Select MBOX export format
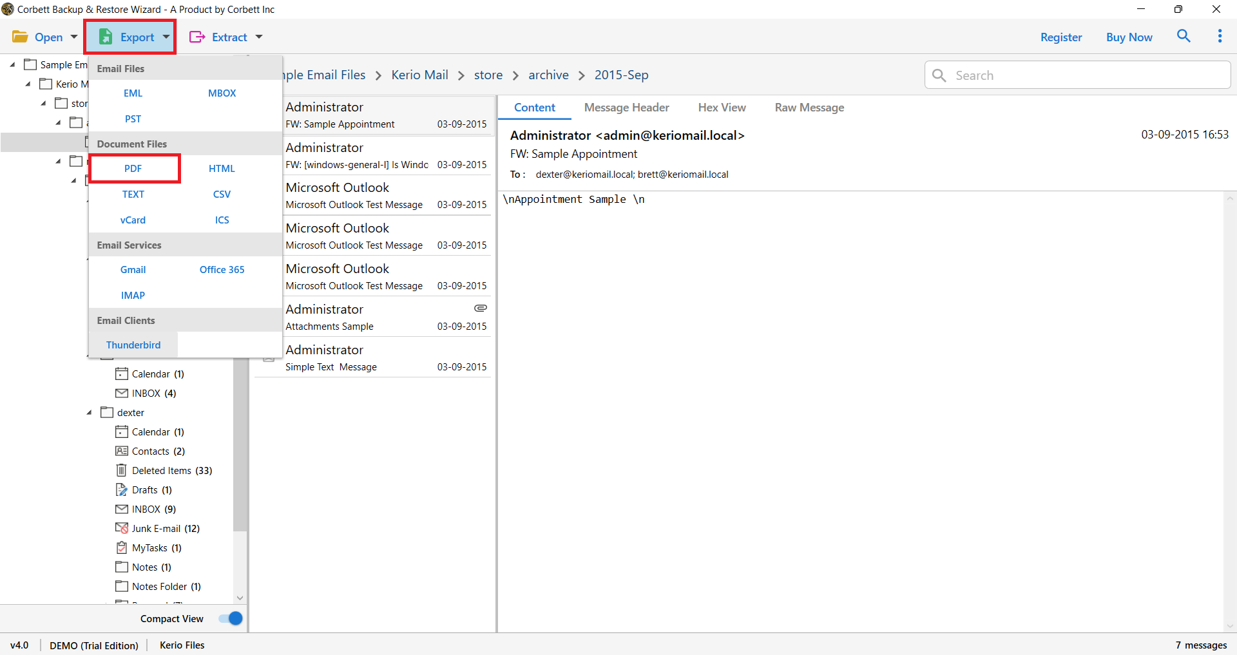 click(222, 93)
